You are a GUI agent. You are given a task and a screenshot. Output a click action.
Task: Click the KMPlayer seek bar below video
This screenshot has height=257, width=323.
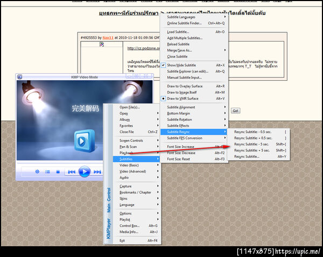[60, 163]
